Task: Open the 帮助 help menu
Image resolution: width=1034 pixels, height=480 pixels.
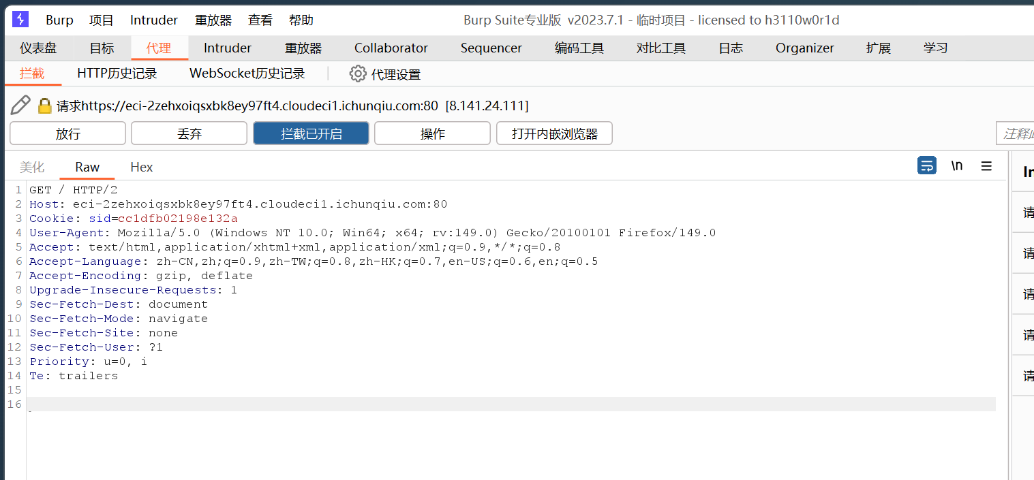Action: (x=301, y=20)
